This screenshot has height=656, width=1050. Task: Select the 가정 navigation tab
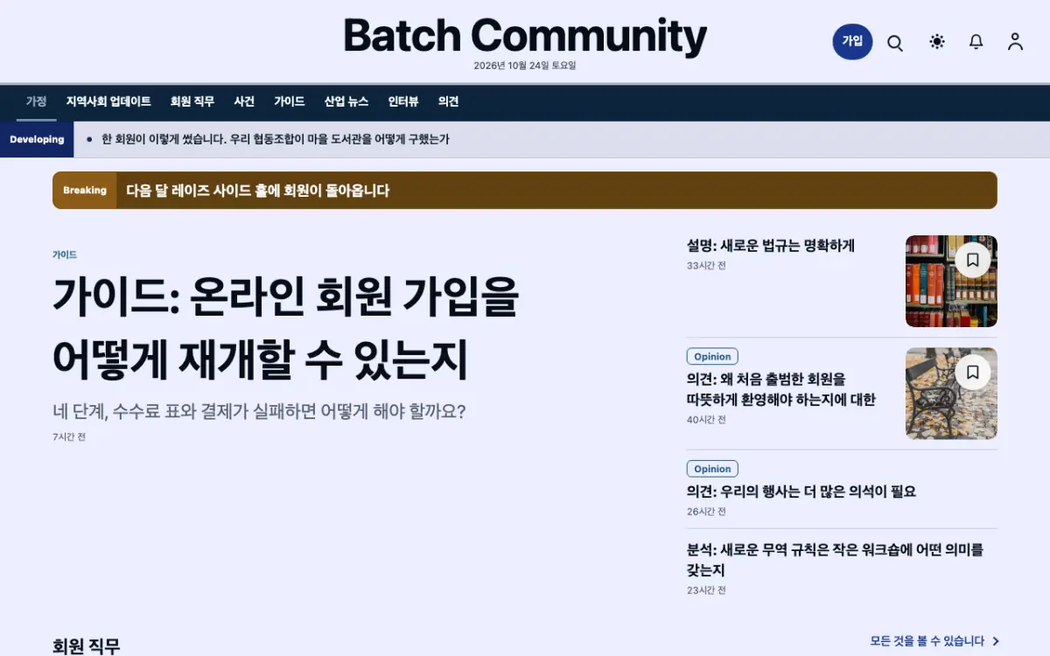coord(36,101)
